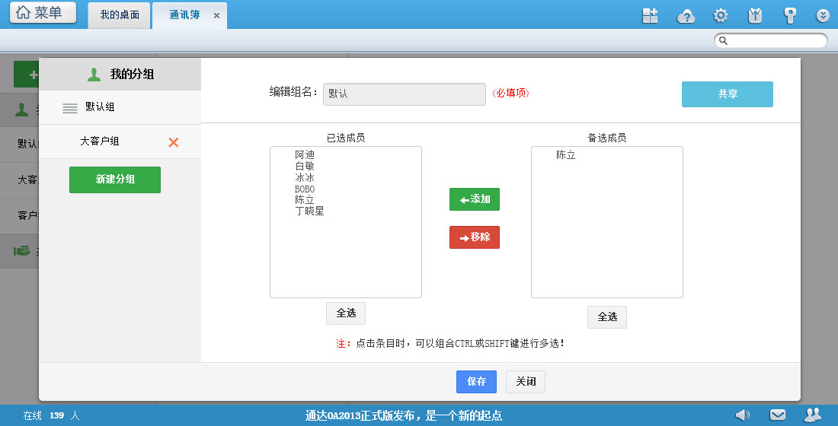Viewport: 838px width, 426px height.
Task: Close the 通讯簿 tab
Action: [x=217, y=16]
